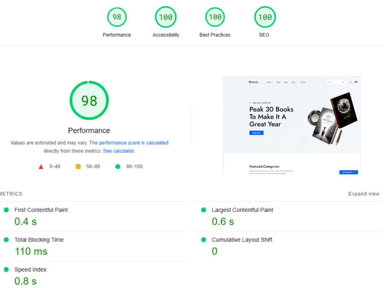Click the Performance score gauge showing 98 at top
Image resolution: width=384 pixels, height=288 pixels.
click(x=117, y=17)
